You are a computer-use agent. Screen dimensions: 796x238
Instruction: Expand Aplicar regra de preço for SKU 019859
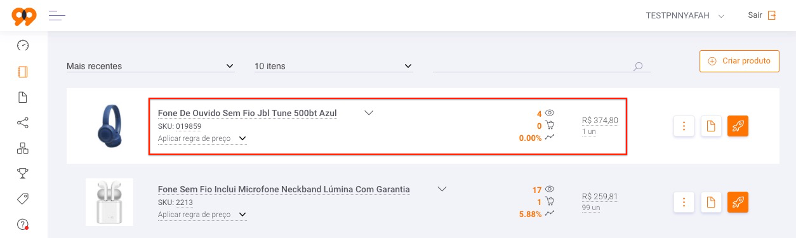click(202, 138)
